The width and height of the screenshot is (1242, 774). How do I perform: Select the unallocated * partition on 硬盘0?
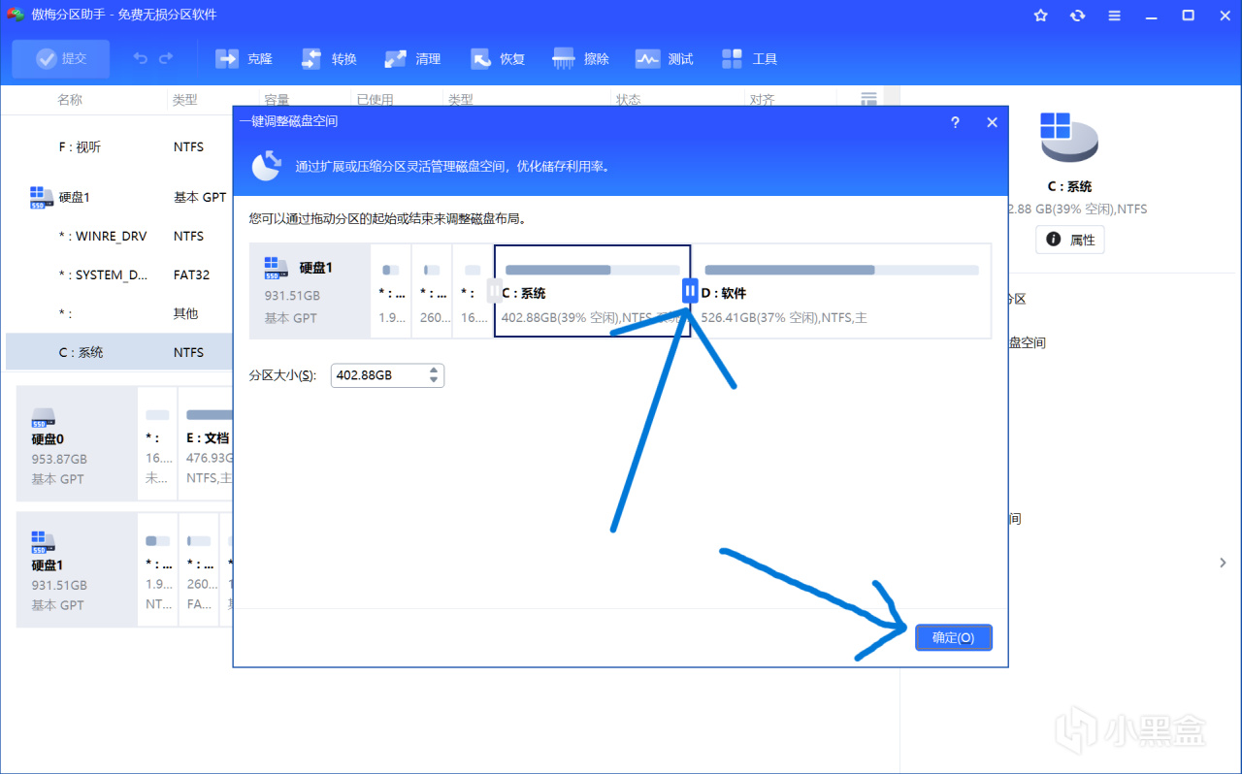tap(158, 443)
